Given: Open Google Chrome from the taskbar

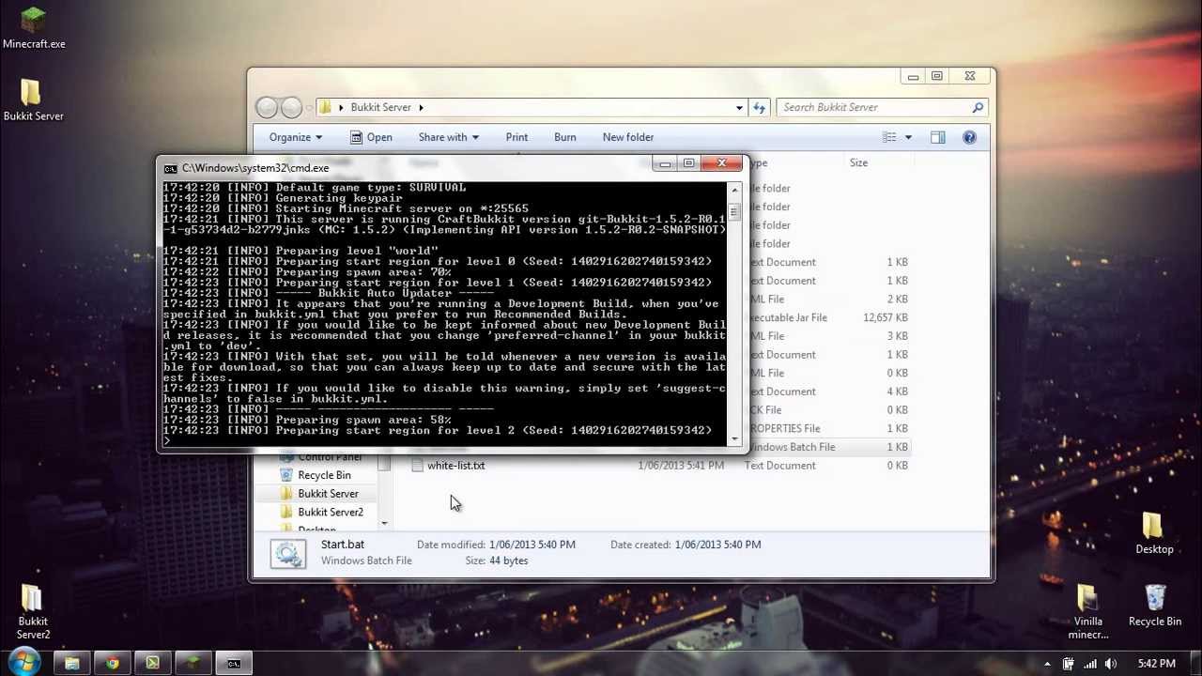Looking at the screenshot, I should tap(112, 664).
